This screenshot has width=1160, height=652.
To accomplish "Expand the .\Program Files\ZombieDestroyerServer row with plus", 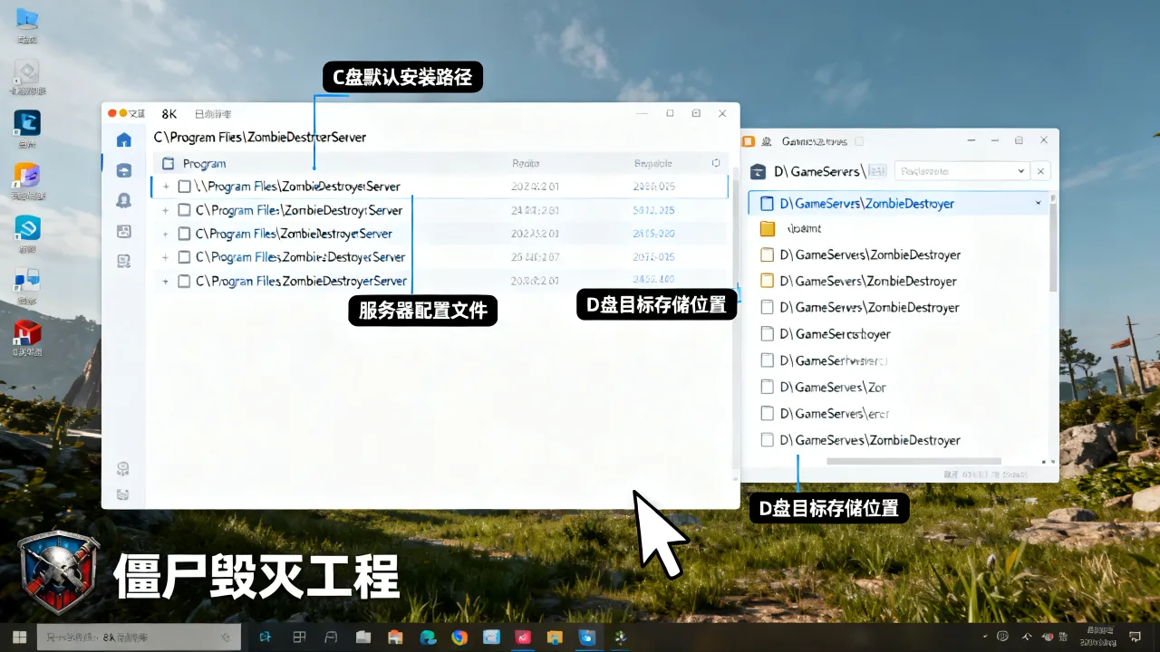I will (x=165, y=187).
